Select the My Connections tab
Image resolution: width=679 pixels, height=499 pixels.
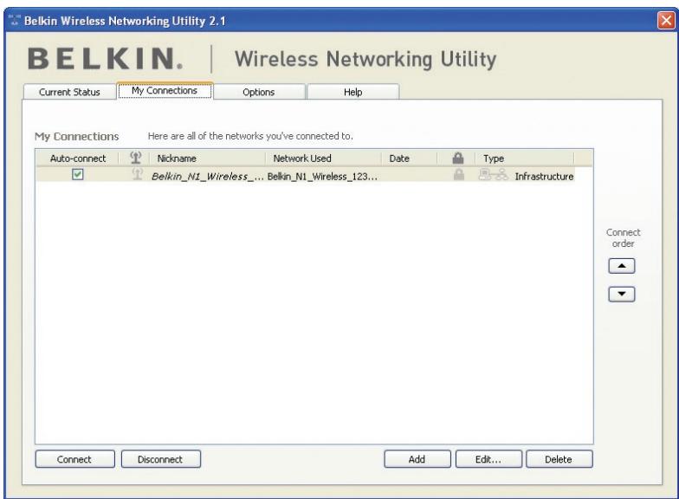click(x=165, y=90)
